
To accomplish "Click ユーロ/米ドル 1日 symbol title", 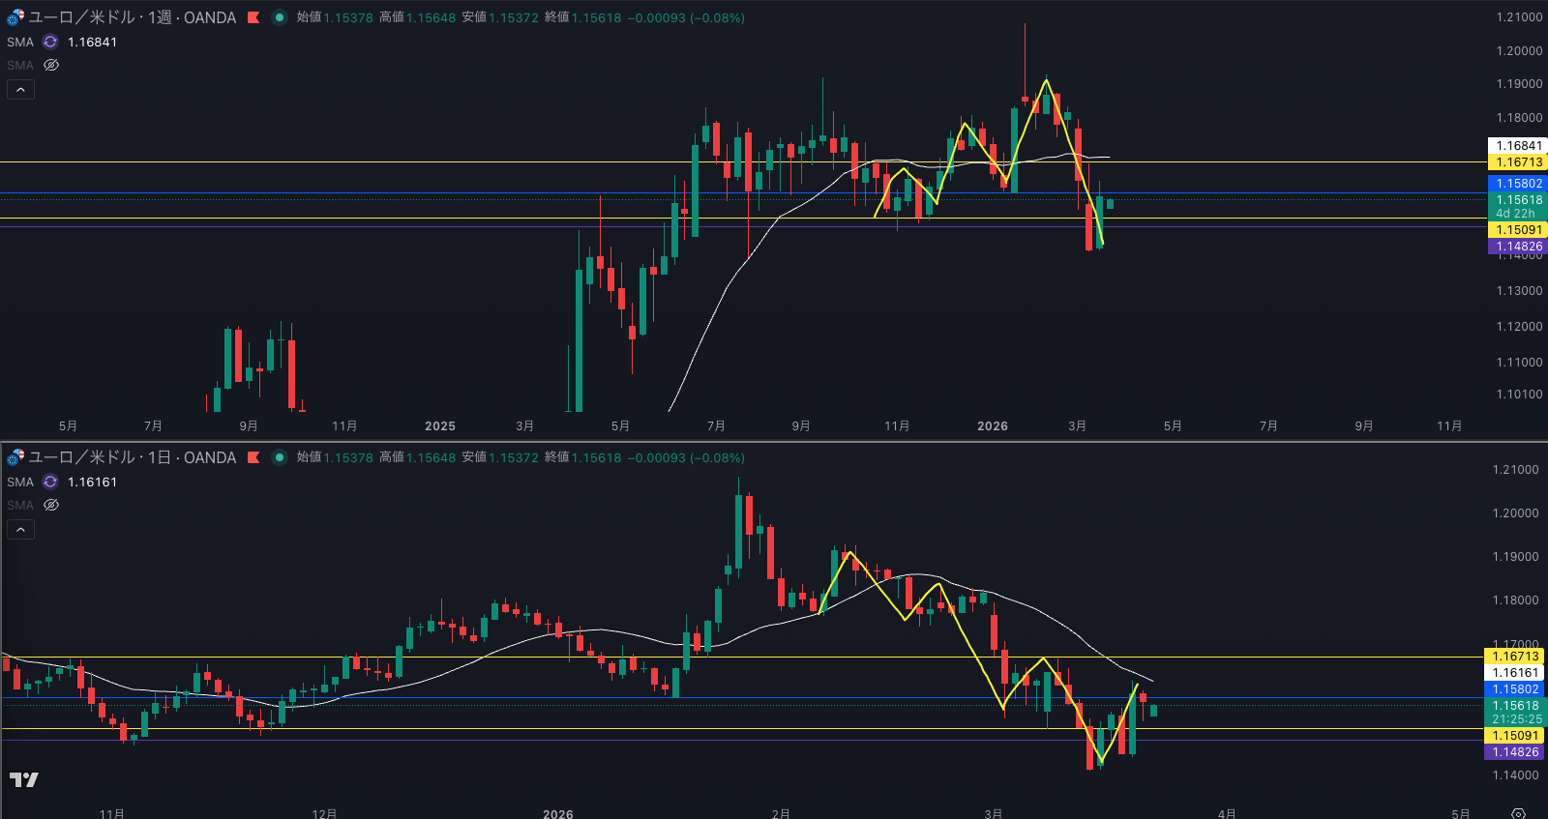I will pos(132,457).
